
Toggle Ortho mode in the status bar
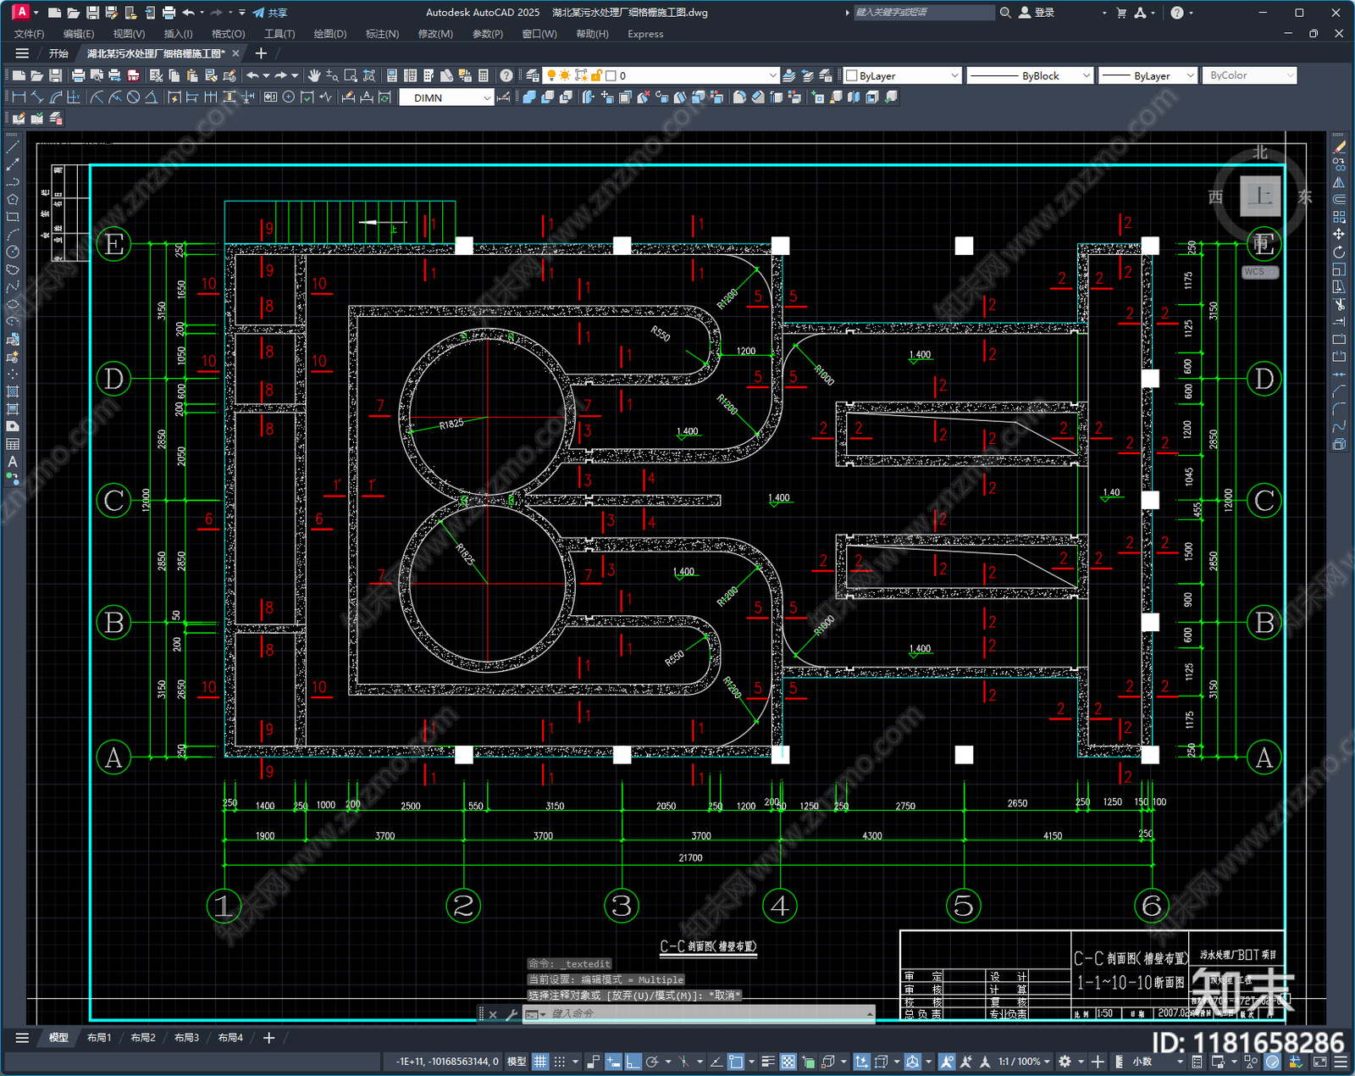click(633, 1062)
